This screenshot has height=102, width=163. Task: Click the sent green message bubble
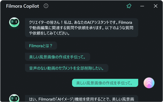click(105, 83)
